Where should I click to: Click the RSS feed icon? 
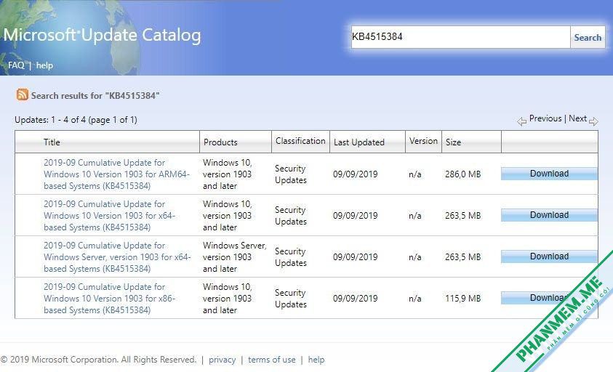pyautogui.click(x=23, y=94)
